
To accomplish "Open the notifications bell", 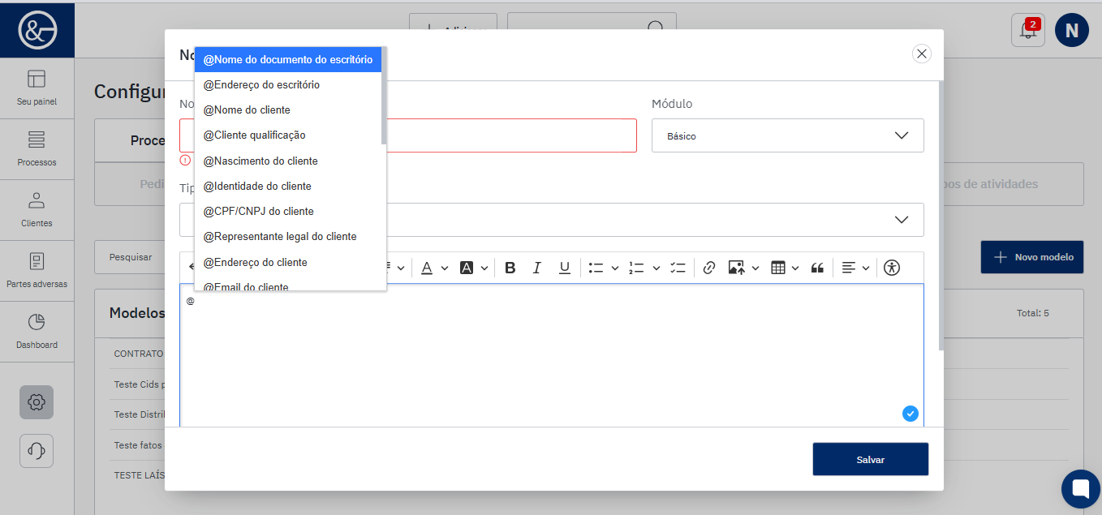I will pyautogui.click(x=1028, y=30).
